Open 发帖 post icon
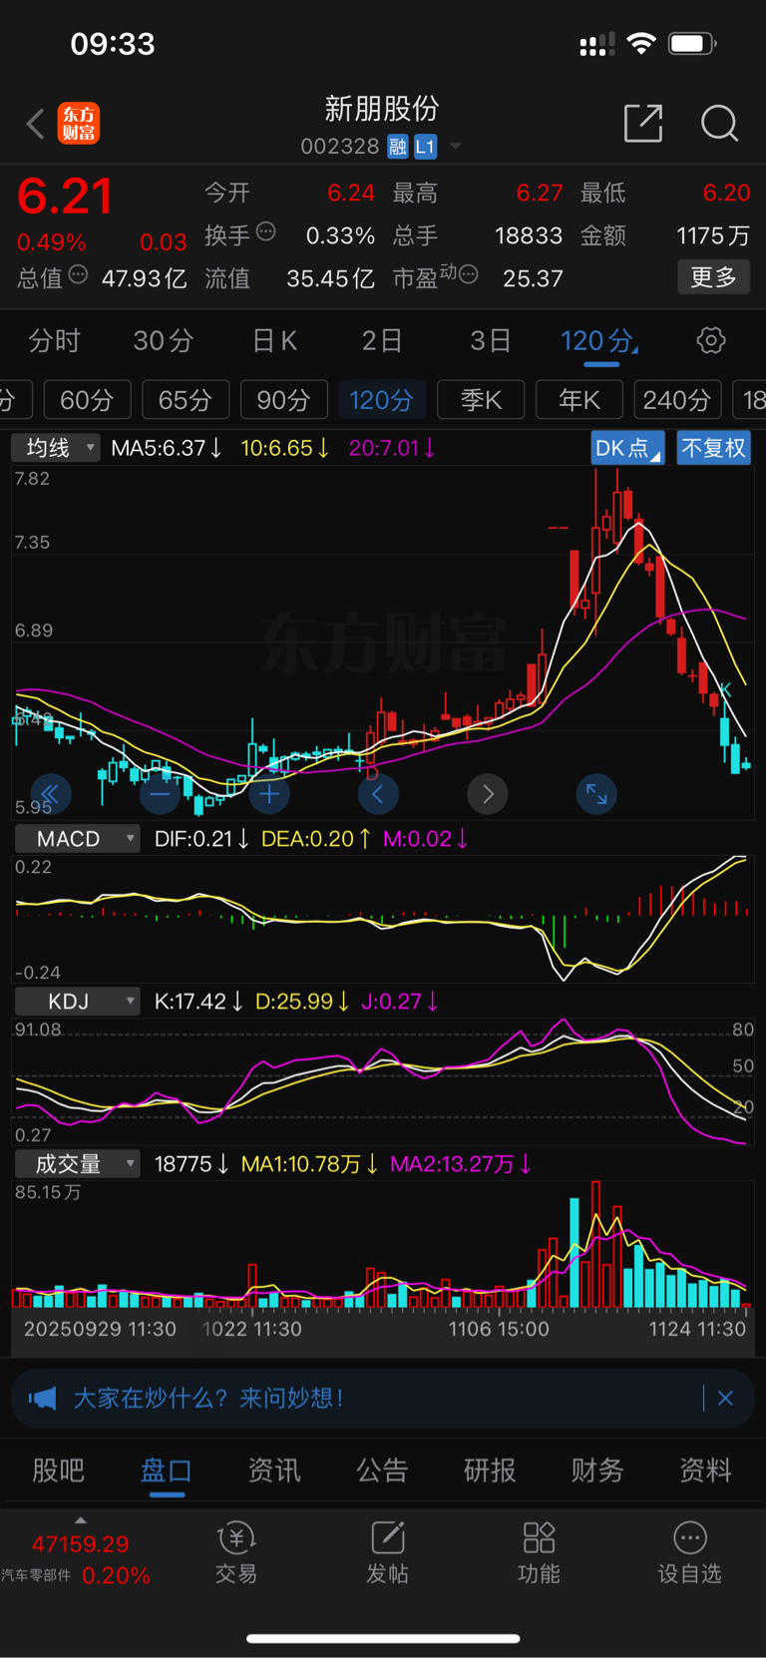766x1658 pixels. point(387,1552)
